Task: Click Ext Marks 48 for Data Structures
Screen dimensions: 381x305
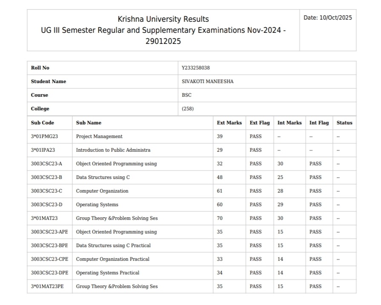Action: pos(220,177)
